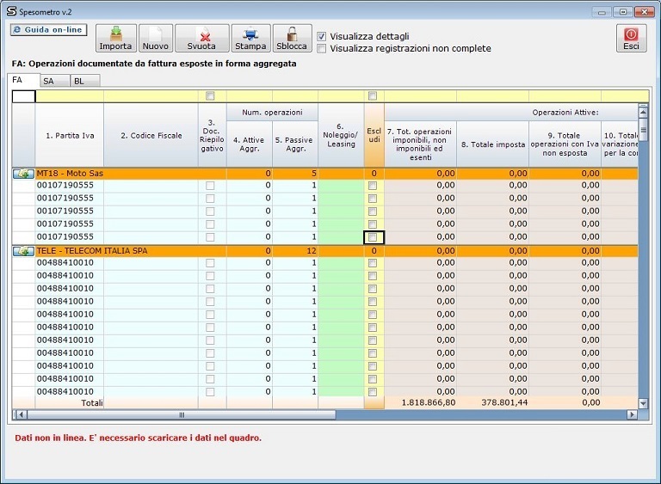The width and height of the screenshot is (661, 484).
Task: Click the '5. Passive Aggr.' column header
Action: (x=295, y=144)
